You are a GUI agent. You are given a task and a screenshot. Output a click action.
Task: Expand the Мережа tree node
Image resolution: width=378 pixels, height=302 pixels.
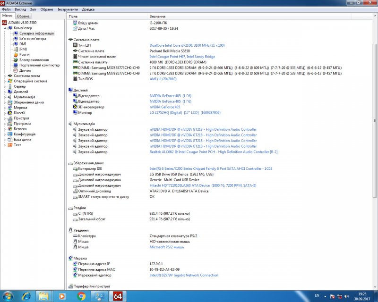[x=5, y=108]
